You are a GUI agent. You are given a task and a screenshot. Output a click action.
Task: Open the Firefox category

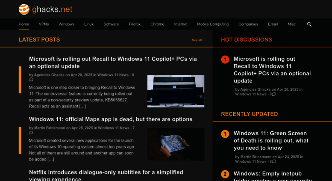click(x=135, y=24)
